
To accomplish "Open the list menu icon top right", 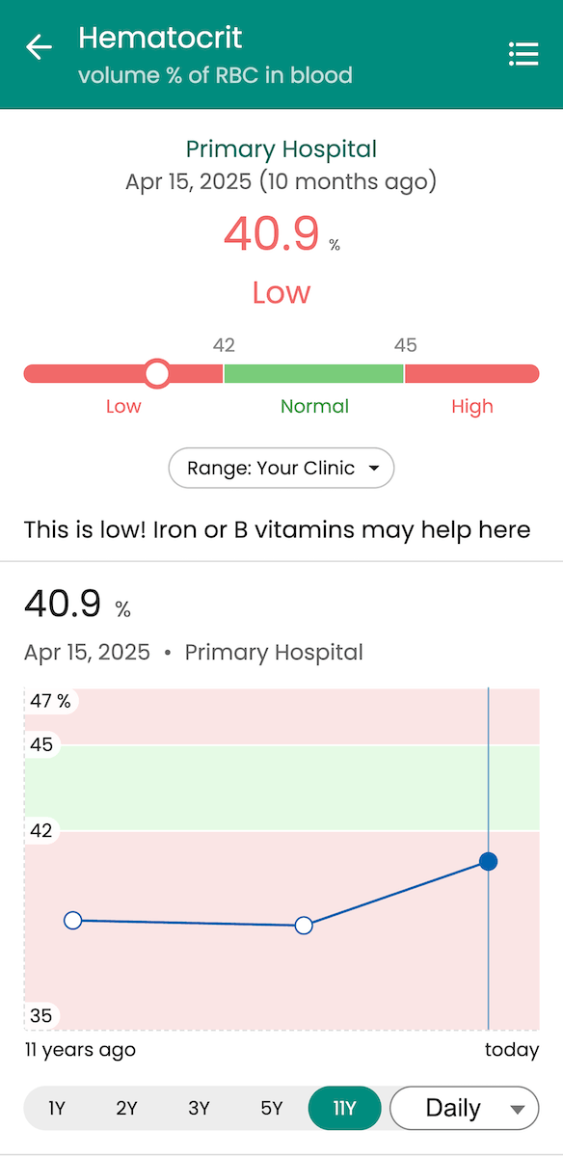I will click(523, 54).
